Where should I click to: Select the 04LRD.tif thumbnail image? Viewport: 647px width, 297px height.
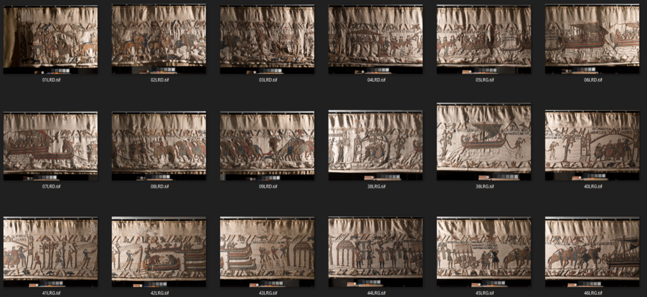click(x=375, y=39)
